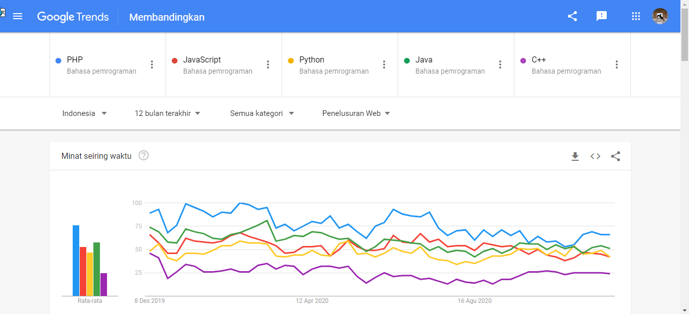Screen dimensions: 689x314
Task: Open options menu for the Python term
Action: click(x=384, y=65)
